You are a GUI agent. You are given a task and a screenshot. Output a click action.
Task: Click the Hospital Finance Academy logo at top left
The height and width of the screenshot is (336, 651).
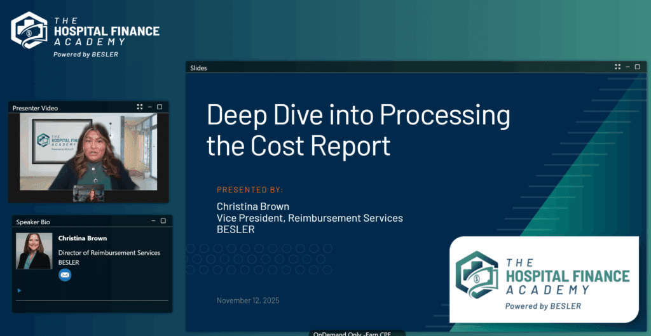point(85,34)
